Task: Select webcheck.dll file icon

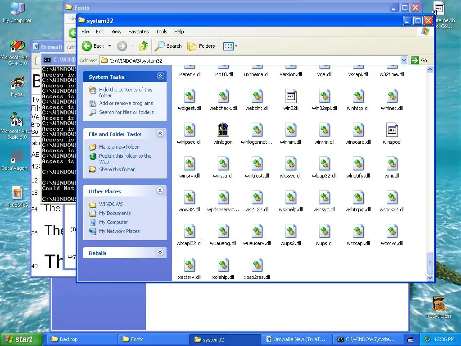Action: tap(223, 96)
